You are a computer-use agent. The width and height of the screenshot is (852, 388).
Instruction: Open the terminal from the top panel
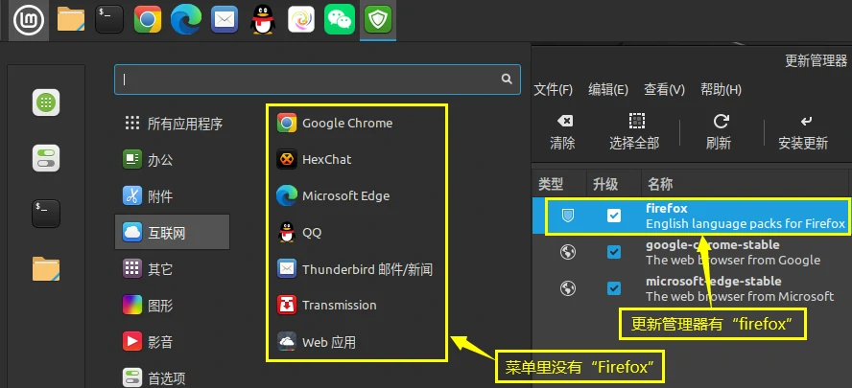point(109,19)
